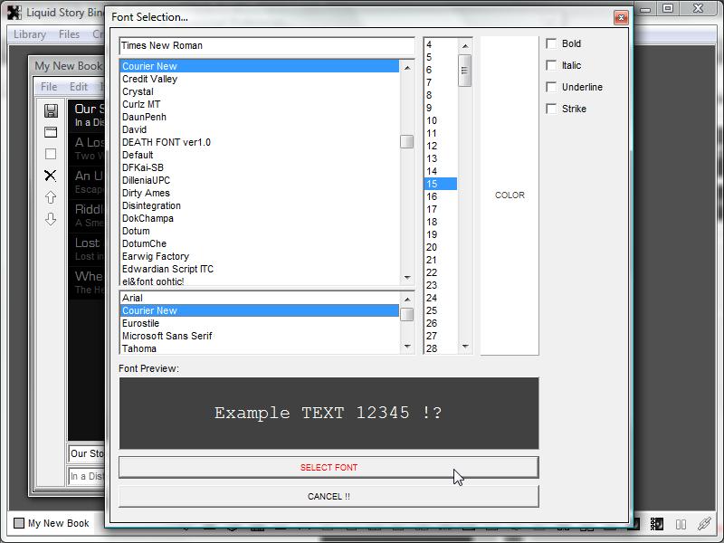Enable the Bold checkbox
The height and width of the screenshot is (543, 724).
(x=551, y=43)
